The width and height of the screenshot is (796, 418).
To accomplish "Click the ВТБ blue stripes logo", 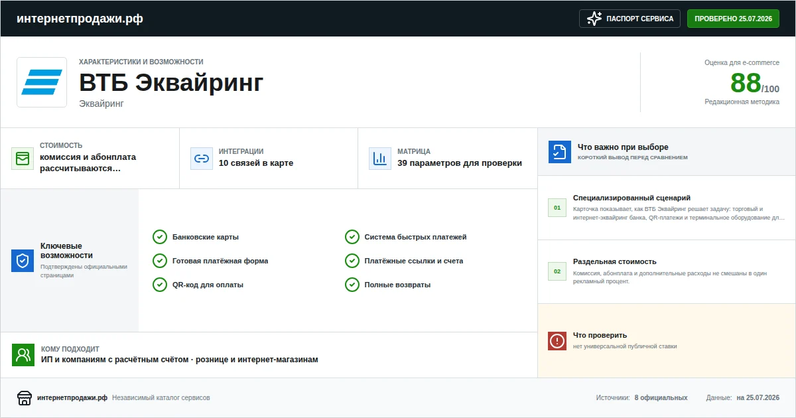I will [42, 82].
